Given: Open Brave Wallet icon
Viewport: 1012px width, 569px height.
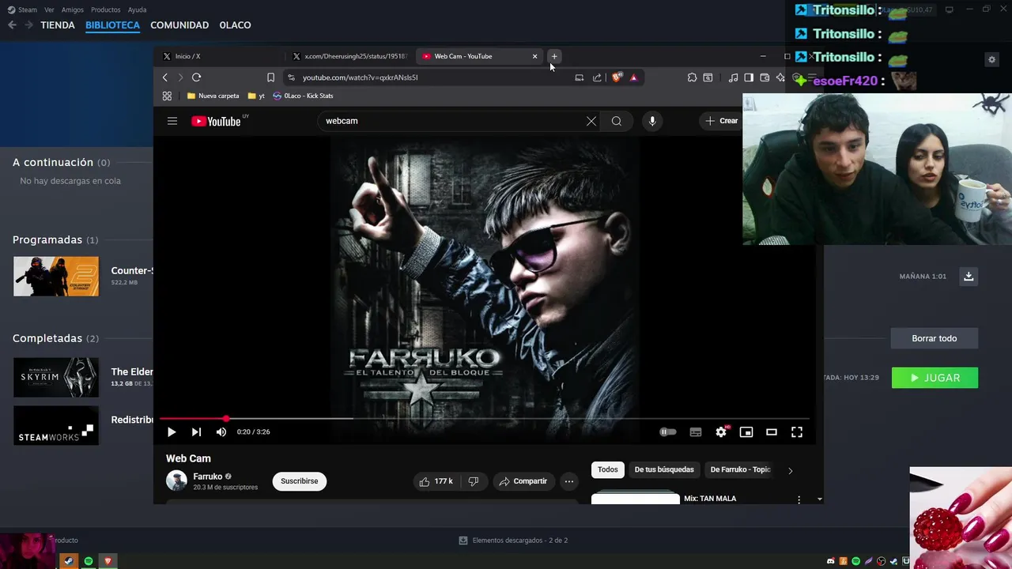Looking at the screenshot, I should (x=765, y=77).
